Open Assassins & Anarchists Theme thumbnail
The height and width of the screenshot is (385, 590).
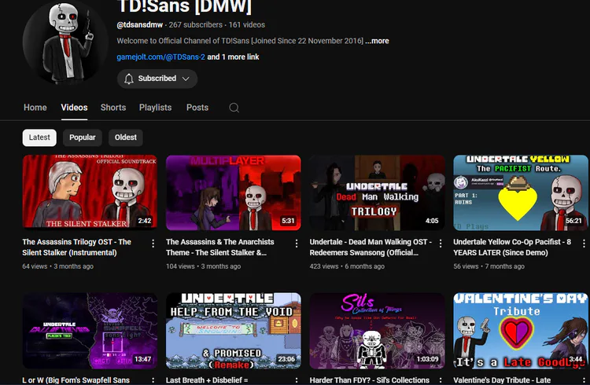(234, 192)
